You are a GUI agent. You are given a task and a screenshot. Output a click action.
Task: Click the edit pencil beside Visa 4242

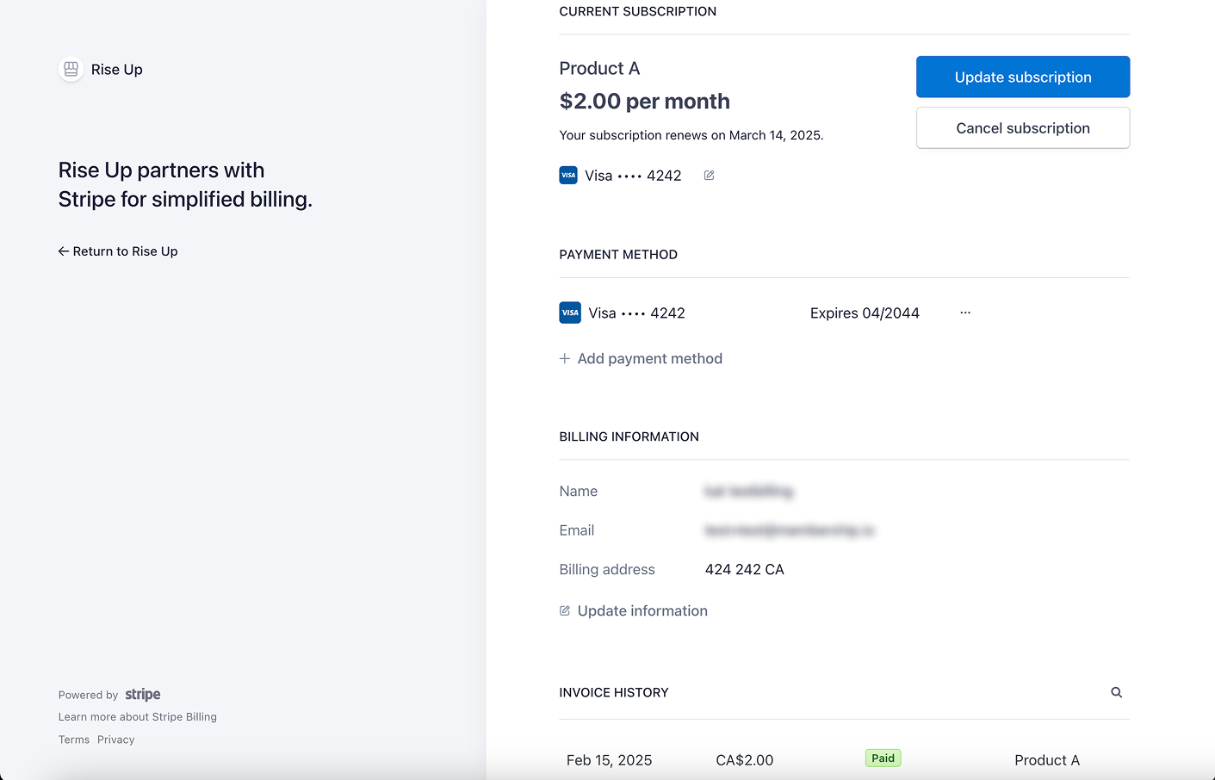point(708,175)
